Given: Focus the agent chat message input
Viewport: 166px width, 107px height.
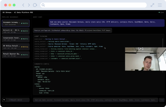Looking at the screenshot, I should [96, 100].
